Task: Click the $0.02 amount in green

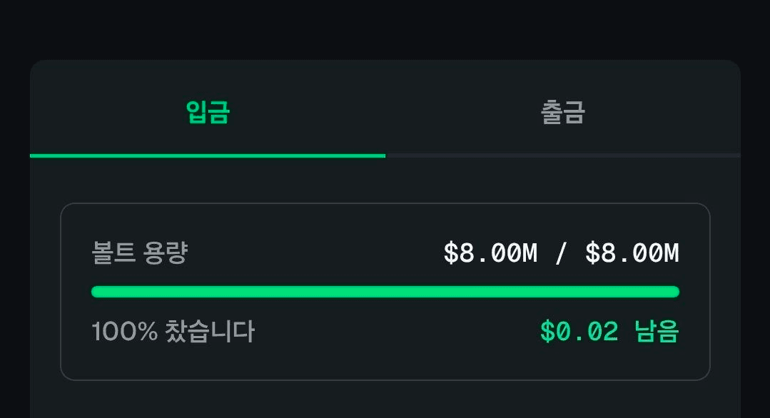Action: 579,331
